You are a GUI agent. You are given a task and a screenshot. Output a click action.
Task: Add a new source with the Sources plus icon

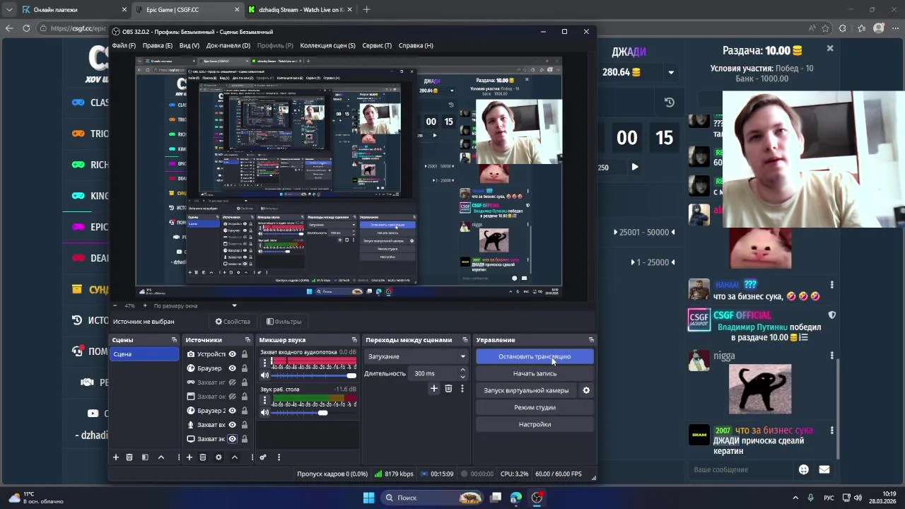pos(189,457)
